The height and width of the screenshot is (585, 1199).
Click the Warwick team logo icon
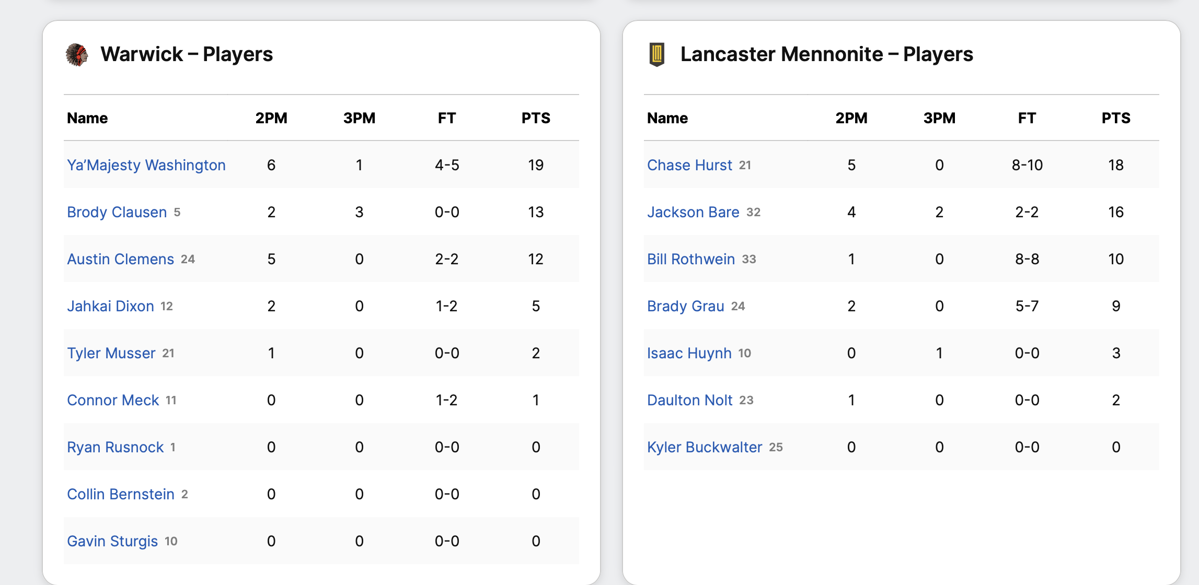point(77,54)
